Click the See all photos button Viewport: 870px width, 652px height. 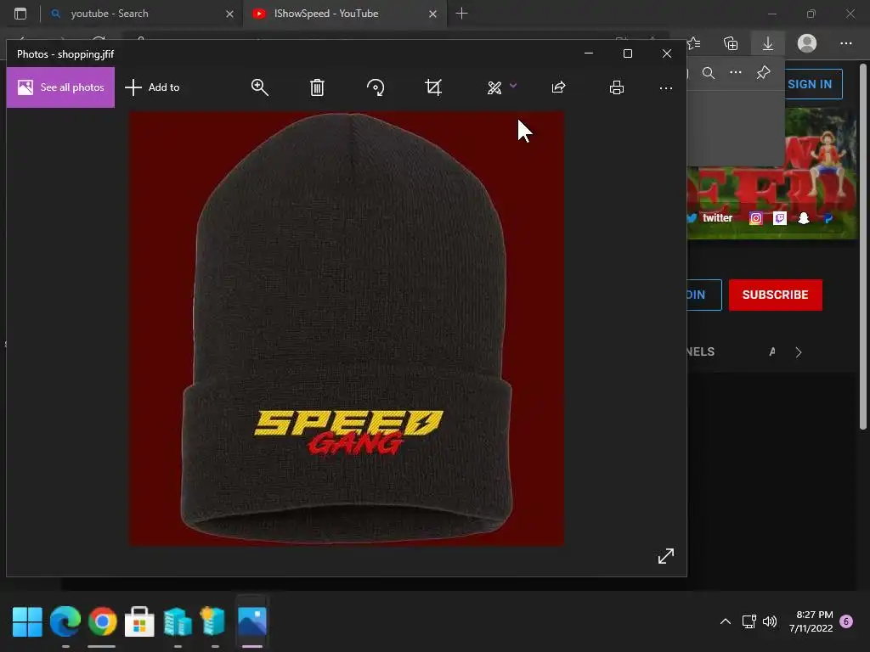60,87
